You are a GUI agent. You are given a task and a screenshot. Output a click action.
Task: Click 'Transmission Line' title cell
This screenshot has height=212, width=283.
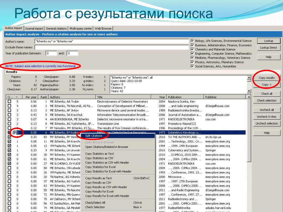point(108,124)
